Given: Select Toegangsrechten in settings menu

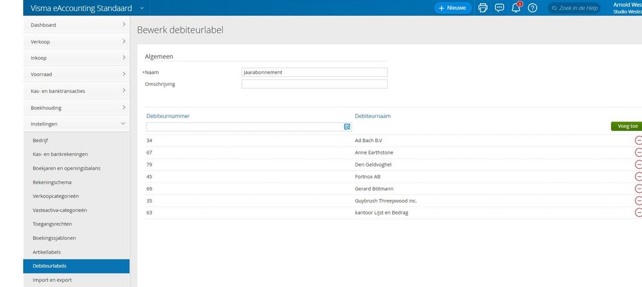Looking at the screenshot, I should click(52, 224).
